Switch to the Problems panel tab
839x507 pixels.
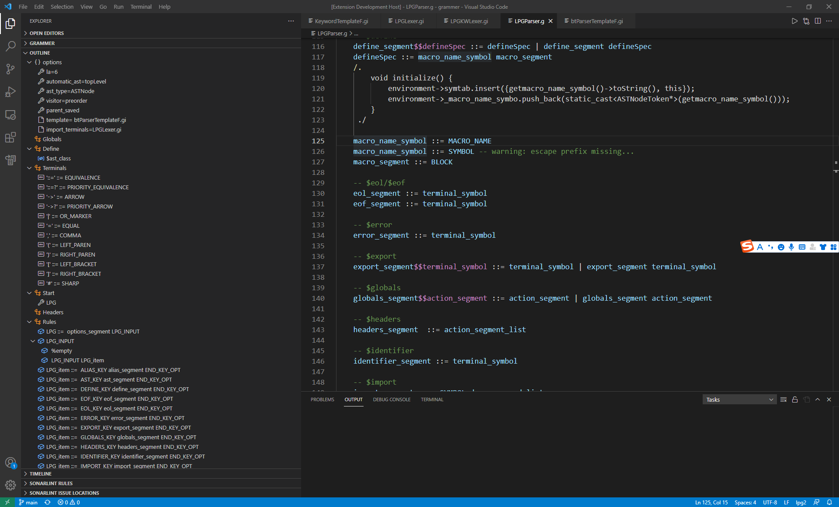click(x=322, y=399)
